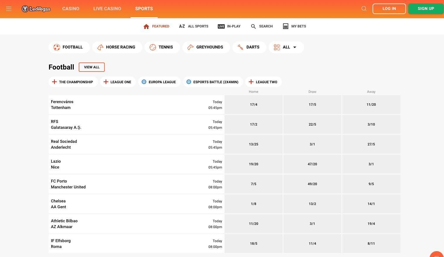Screen dimensions: 444x257
Task: Click the all sports grid icon
Action: (277, 47)
